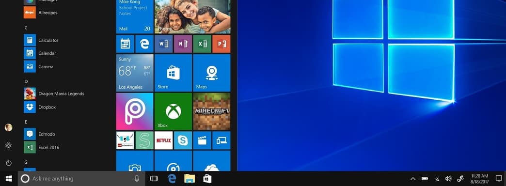Open the Mail live tile

pyautogui.click(x=135, y=17)
